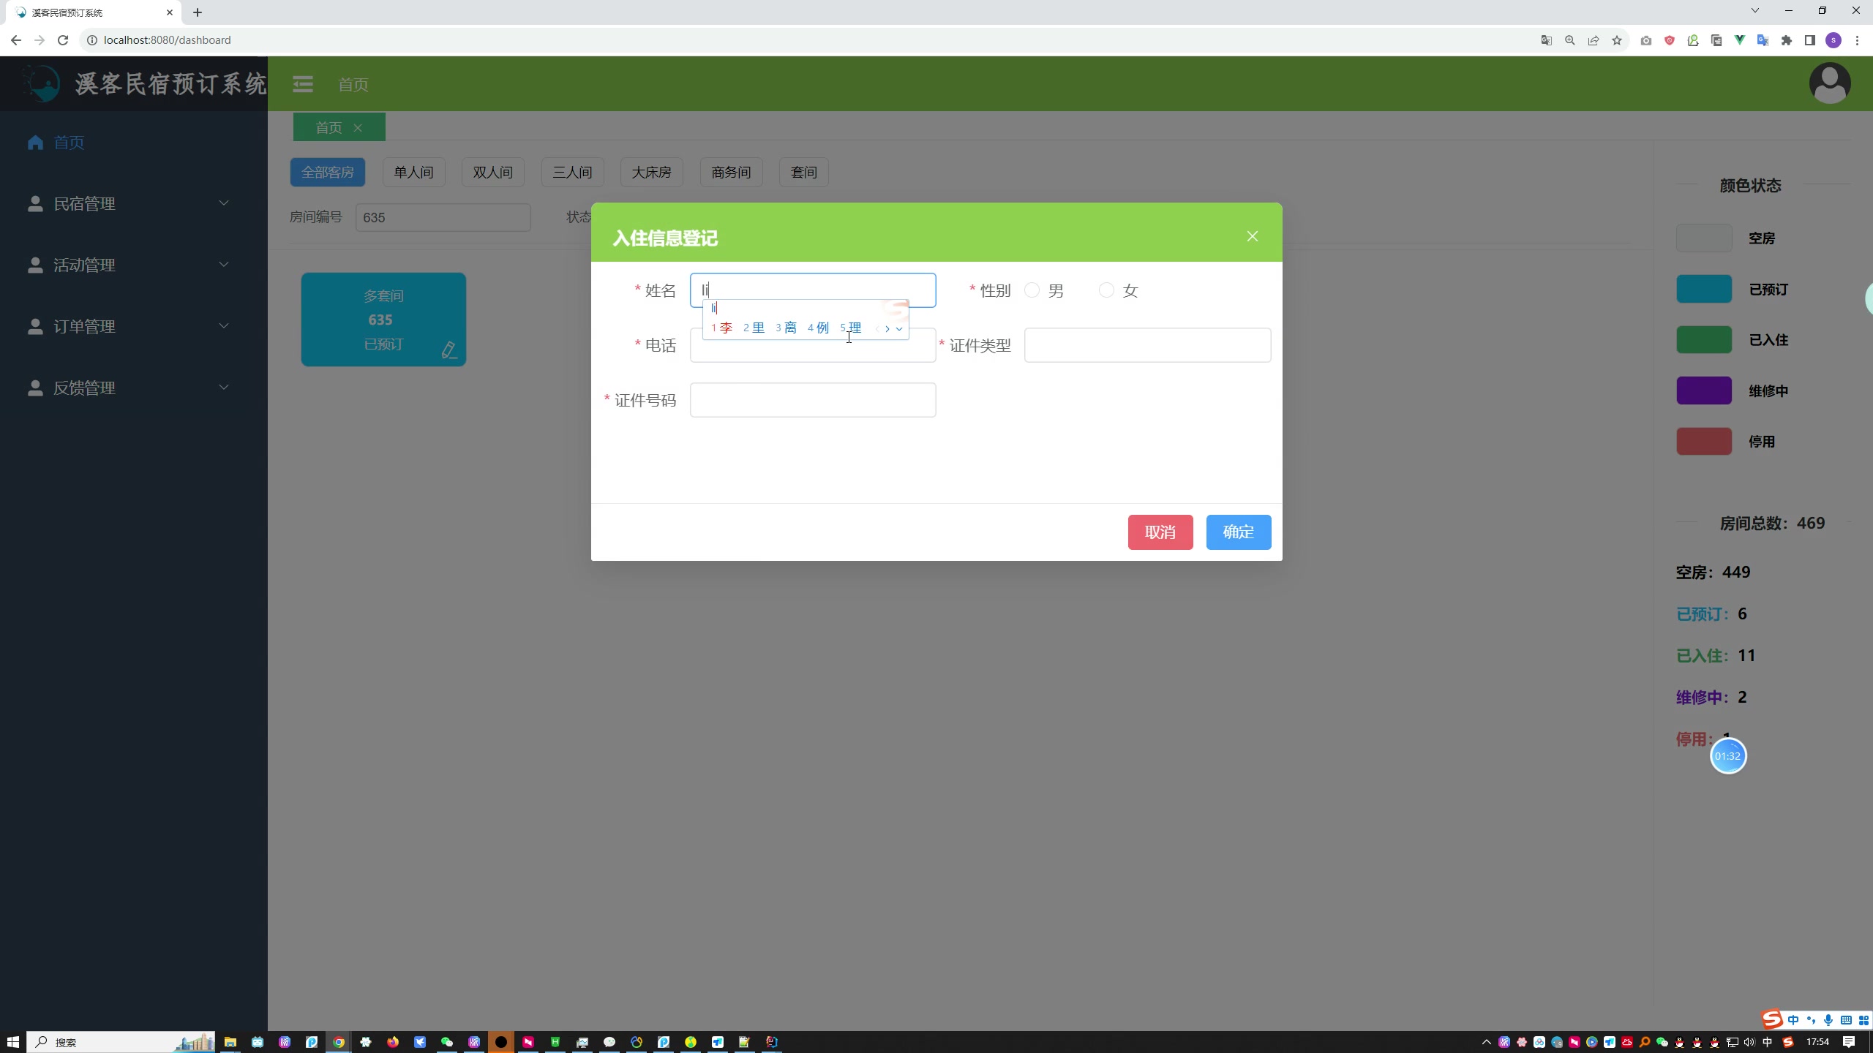Screen dimensions: 1873x1053
Task: Open Google Translate extension icon
Action: point(1763,40)
